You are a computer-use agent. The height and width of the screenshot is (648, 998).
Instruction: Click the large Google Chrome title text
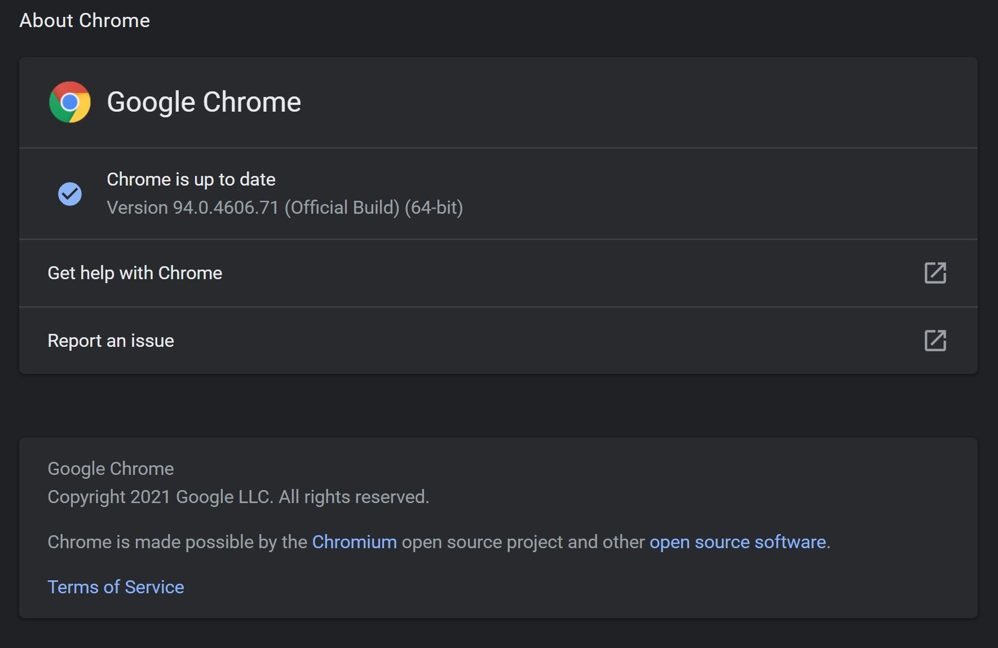pyautogui.click(x=204, y=102)
